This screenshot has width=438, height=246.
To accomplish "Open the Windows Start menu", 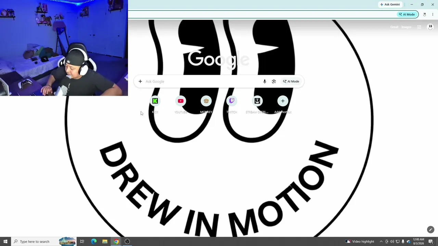I will coord(5,242).
